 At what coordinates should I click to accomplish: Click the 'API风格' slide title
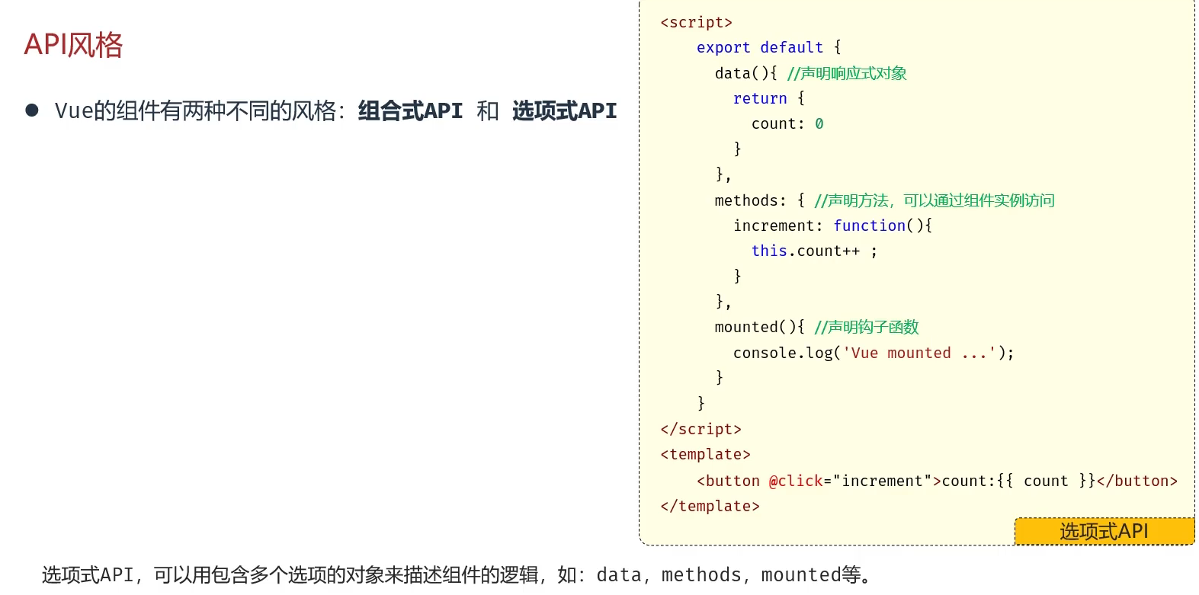[x=73, y=45]
